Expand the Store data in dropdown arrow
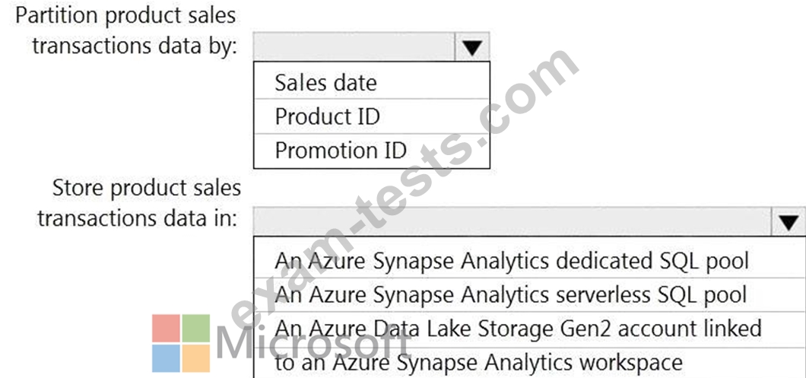This screenshot has height=378, width=806. tap(789, 221)
